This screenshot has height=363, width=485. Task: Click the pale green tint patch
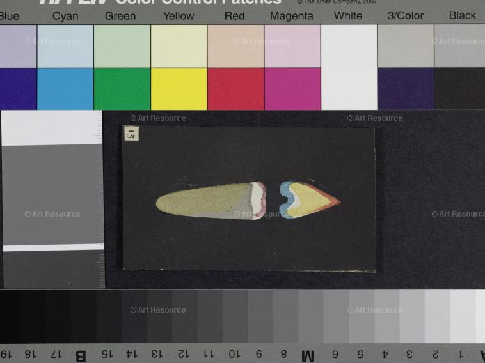(122, 46)
